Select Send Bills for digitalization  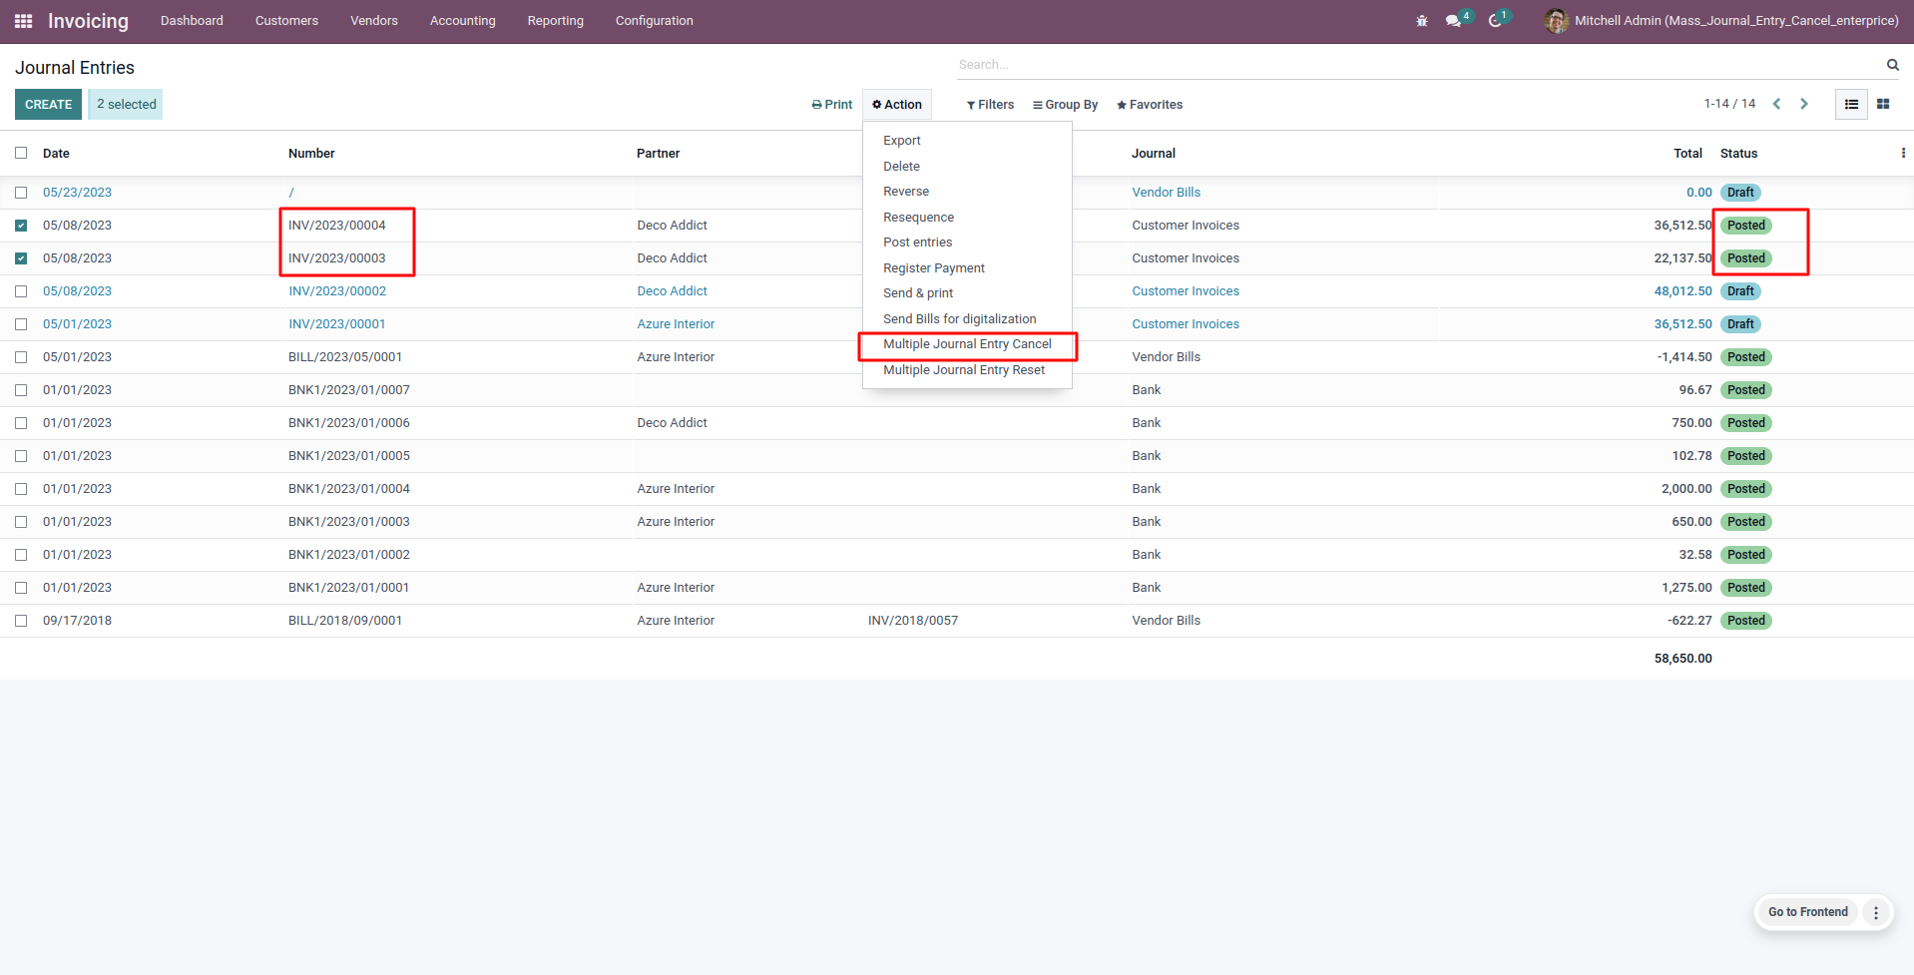pos(967,319)
